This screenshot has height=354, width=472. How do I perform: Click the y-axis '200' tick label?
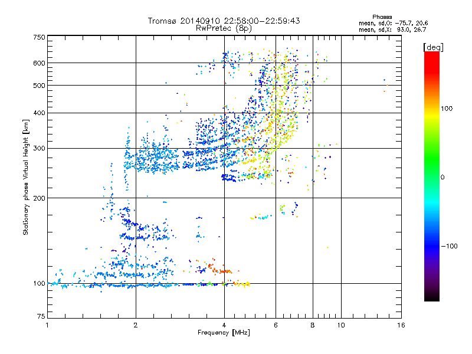click(39, 198)
